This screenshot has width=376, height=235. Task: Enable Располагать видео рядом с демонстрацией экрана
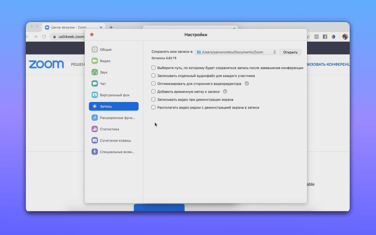coord(153,108)
